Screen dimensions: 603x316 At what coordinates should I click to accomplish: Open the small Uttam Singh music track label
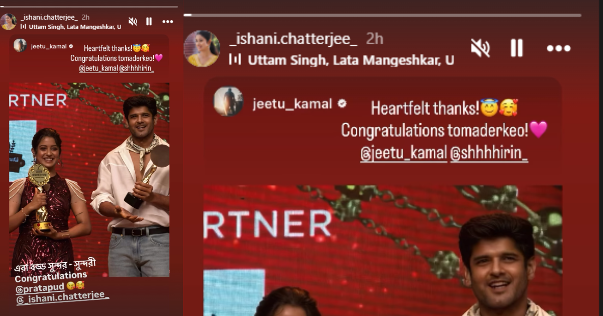click(74, 26)
